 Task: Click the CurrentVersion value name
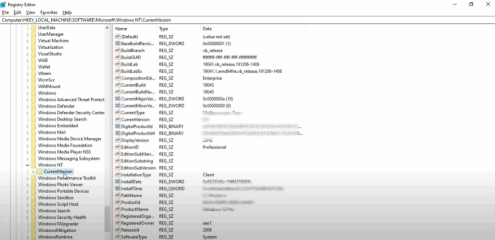(x=135, y=120)
